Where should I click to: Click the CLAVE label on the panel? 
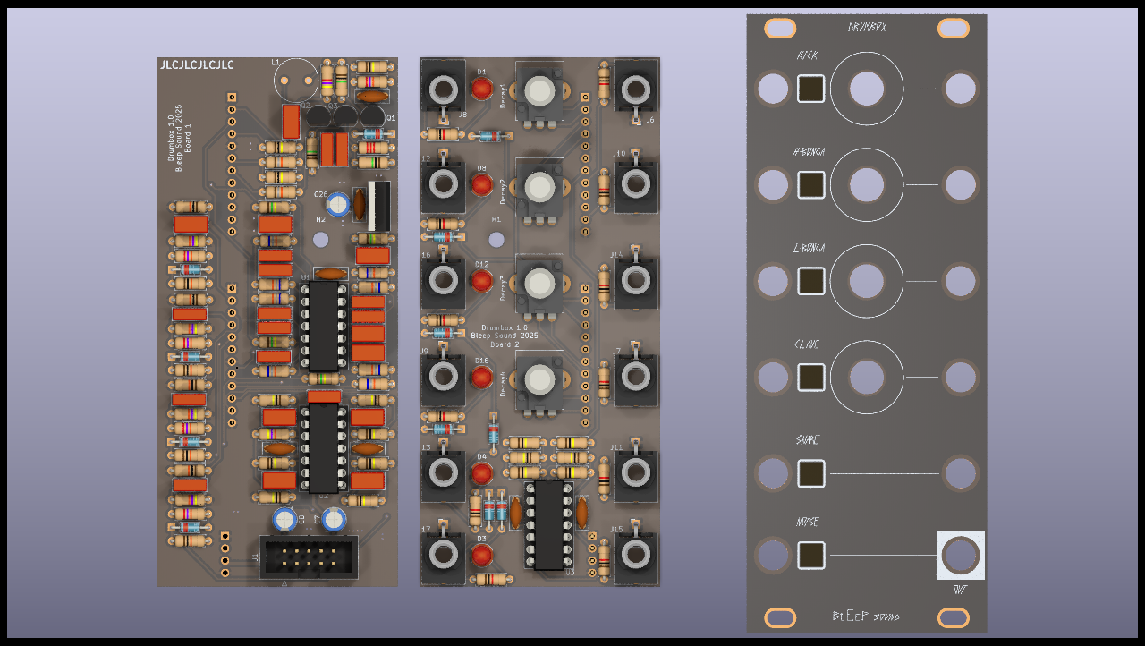click(x=807, y=344)
